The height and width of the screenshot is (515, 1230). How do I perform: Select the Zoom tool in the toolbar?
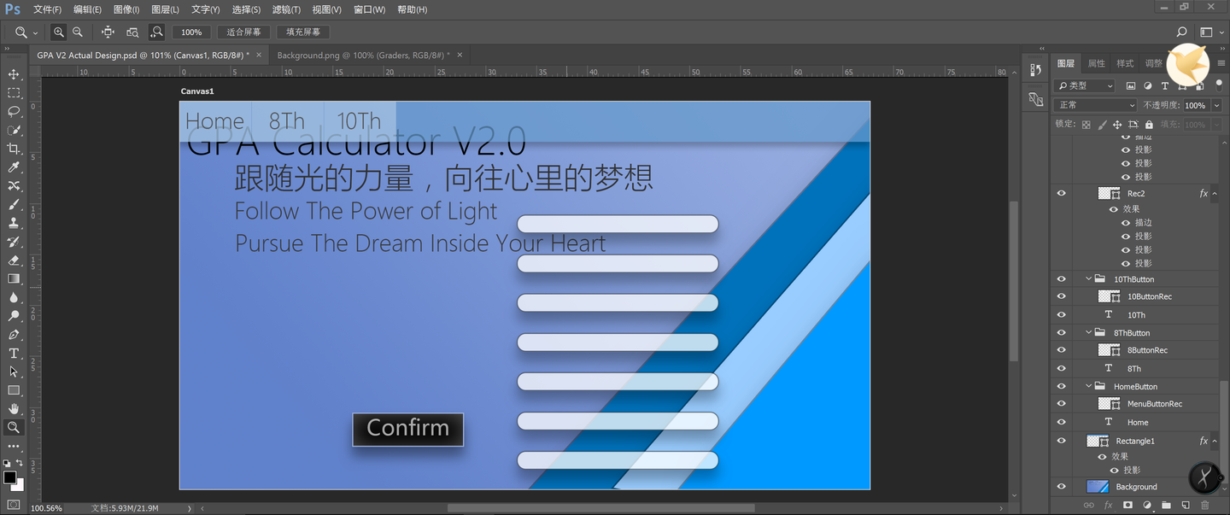14,427
